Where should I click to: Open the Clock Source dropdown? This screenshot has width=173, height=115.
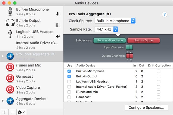(x=114, y=21)
